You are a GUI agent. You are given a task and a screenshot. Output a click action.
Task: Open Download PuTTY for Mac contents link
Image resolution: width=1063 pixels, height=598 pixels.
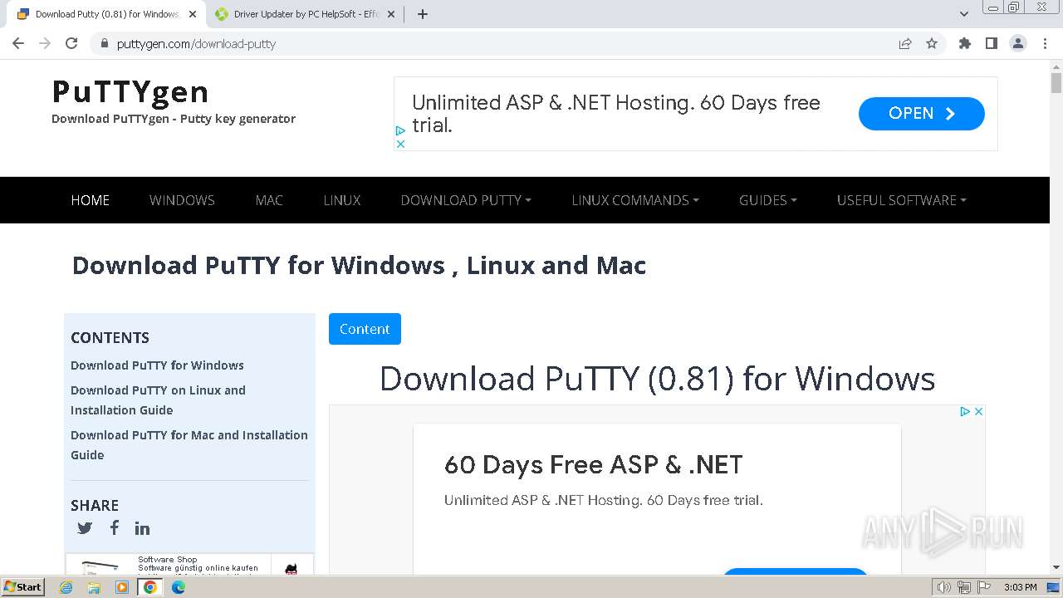[189, 445]
